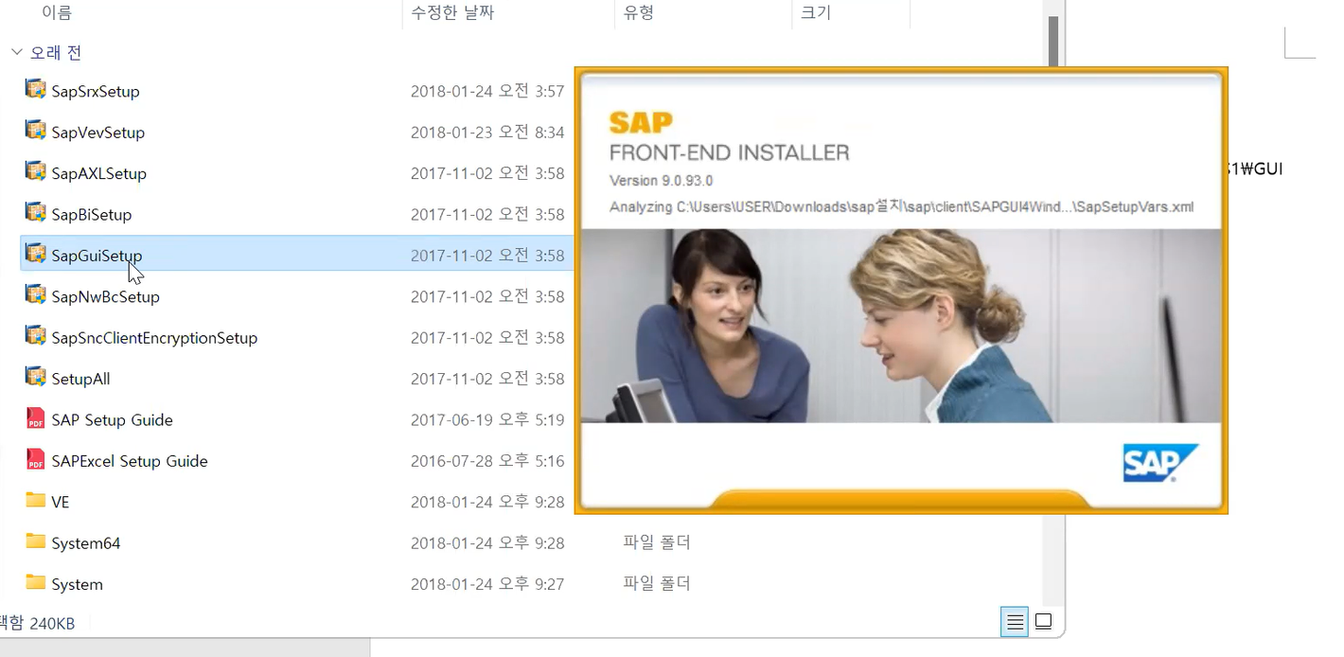Image resolution: width=1344 pixels, height=657 pixels.
Task: Select the SAP Setup Guide file name
Action: 112,420
